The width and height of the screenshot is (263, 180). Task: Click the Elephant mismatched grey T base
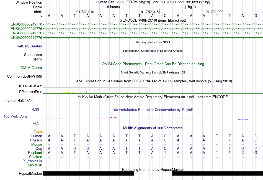click(x=165, y=153)
